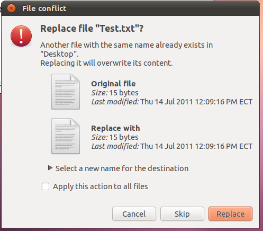
Task: Click the 'Replacing it will overwrite its content' message
Action: [x=106, y=63]
